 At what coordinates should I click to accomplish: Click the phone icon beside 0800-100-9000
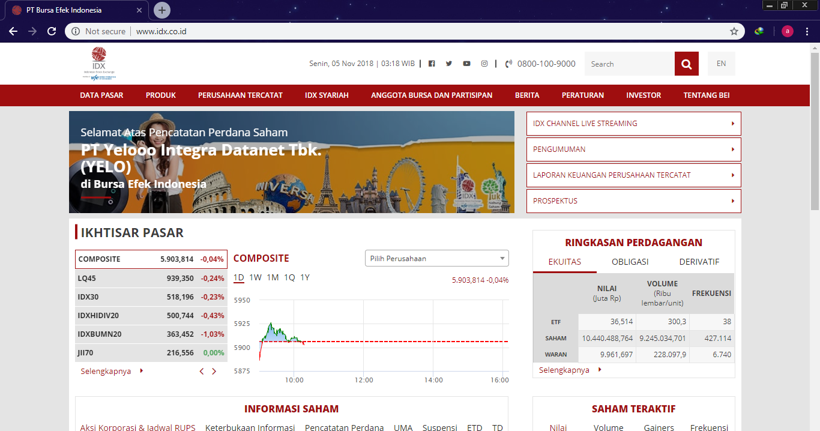click(509, 64)
